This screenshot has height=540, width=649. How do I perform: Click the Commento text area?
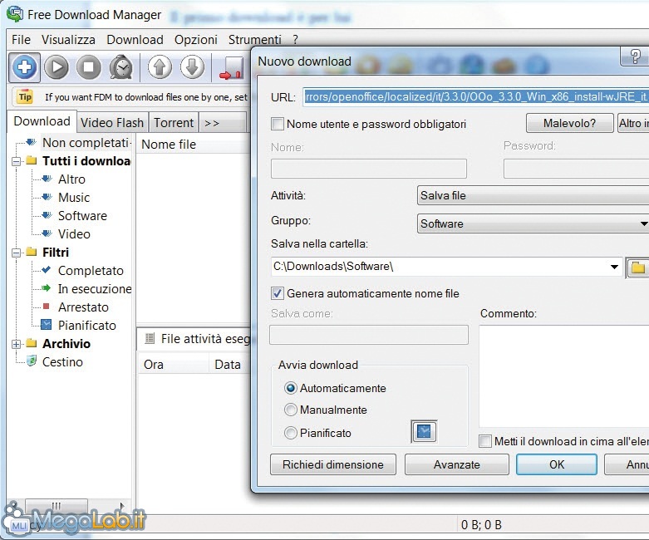click(x=564, y=376)
